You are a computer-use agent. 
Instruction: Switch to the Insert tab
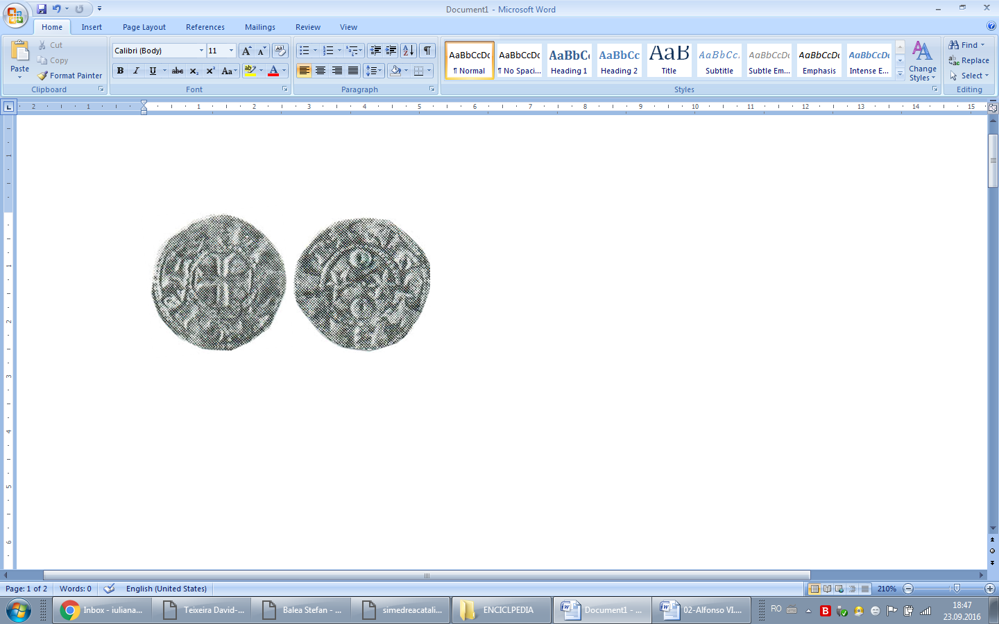92,27
